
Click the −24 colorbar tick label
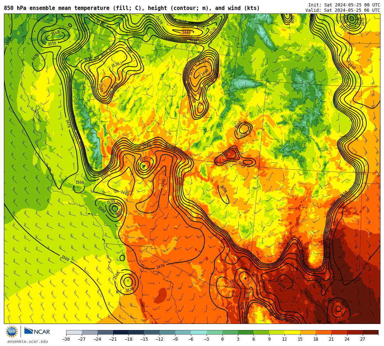click(x=97, y=339)
